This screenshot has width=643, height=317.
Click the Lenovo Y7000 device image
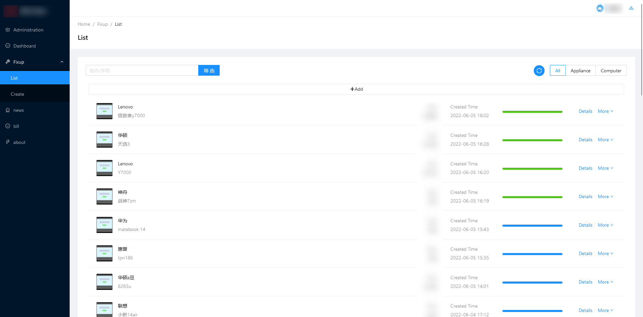coord(104,168)
